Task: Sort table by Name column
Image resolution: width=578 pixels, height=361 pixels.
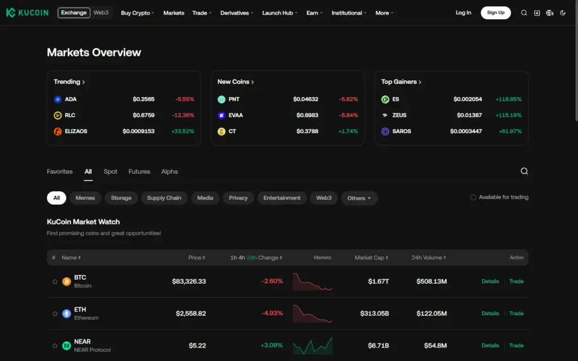Action: [71, 257]
